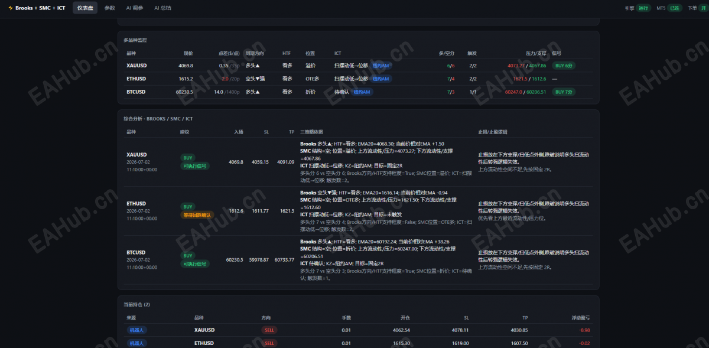Viewport: 709px width, 348px height.
Task: Open the AI 总结 tab
Action: coord(162,8)
